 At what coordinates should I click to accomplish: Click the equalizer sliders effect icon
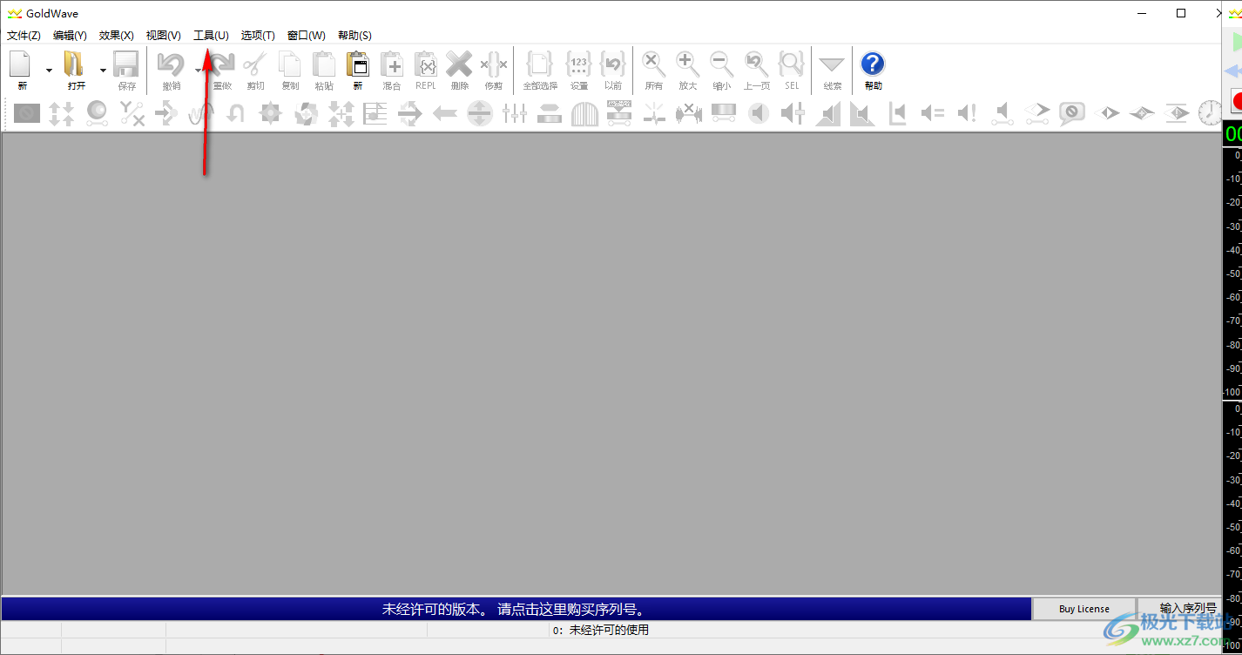pyautogui.click(x=515, y=113)
